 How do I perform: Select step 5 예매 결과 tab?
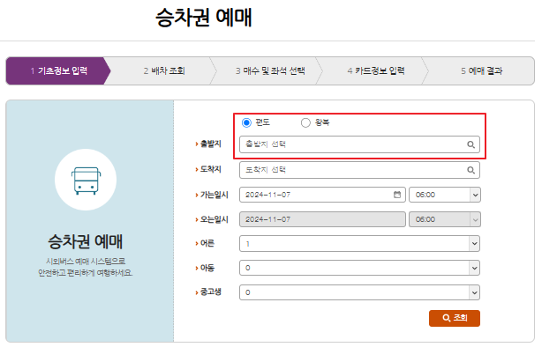tap(481, 71)
